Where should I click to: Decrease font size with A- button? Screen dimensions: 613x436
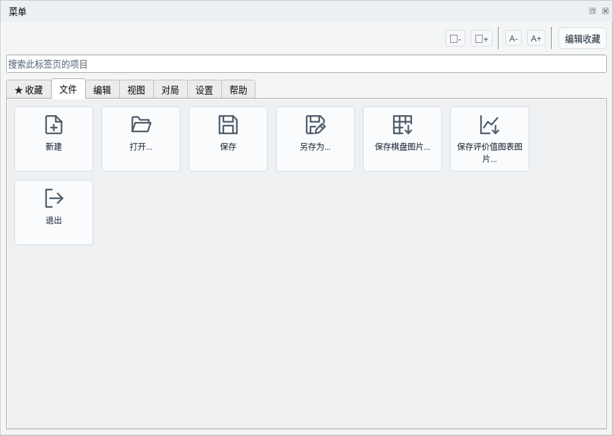click(x=514, y=38)
